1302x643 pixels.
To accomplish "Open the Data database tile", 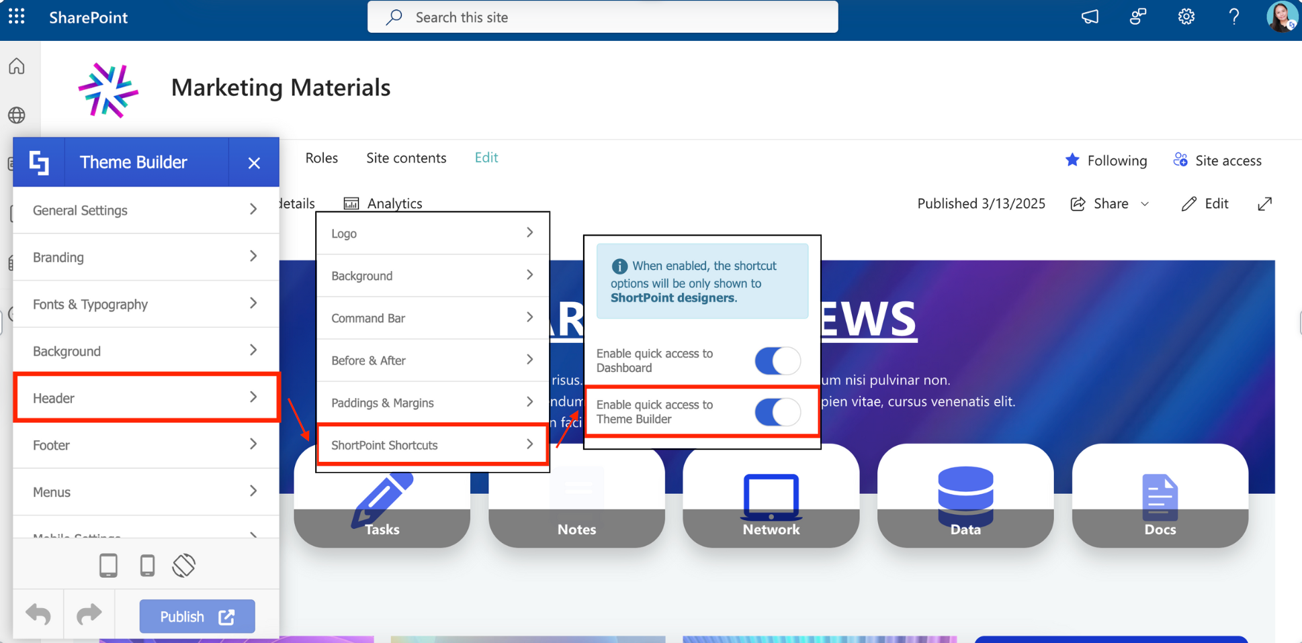I will coord(965,495).
